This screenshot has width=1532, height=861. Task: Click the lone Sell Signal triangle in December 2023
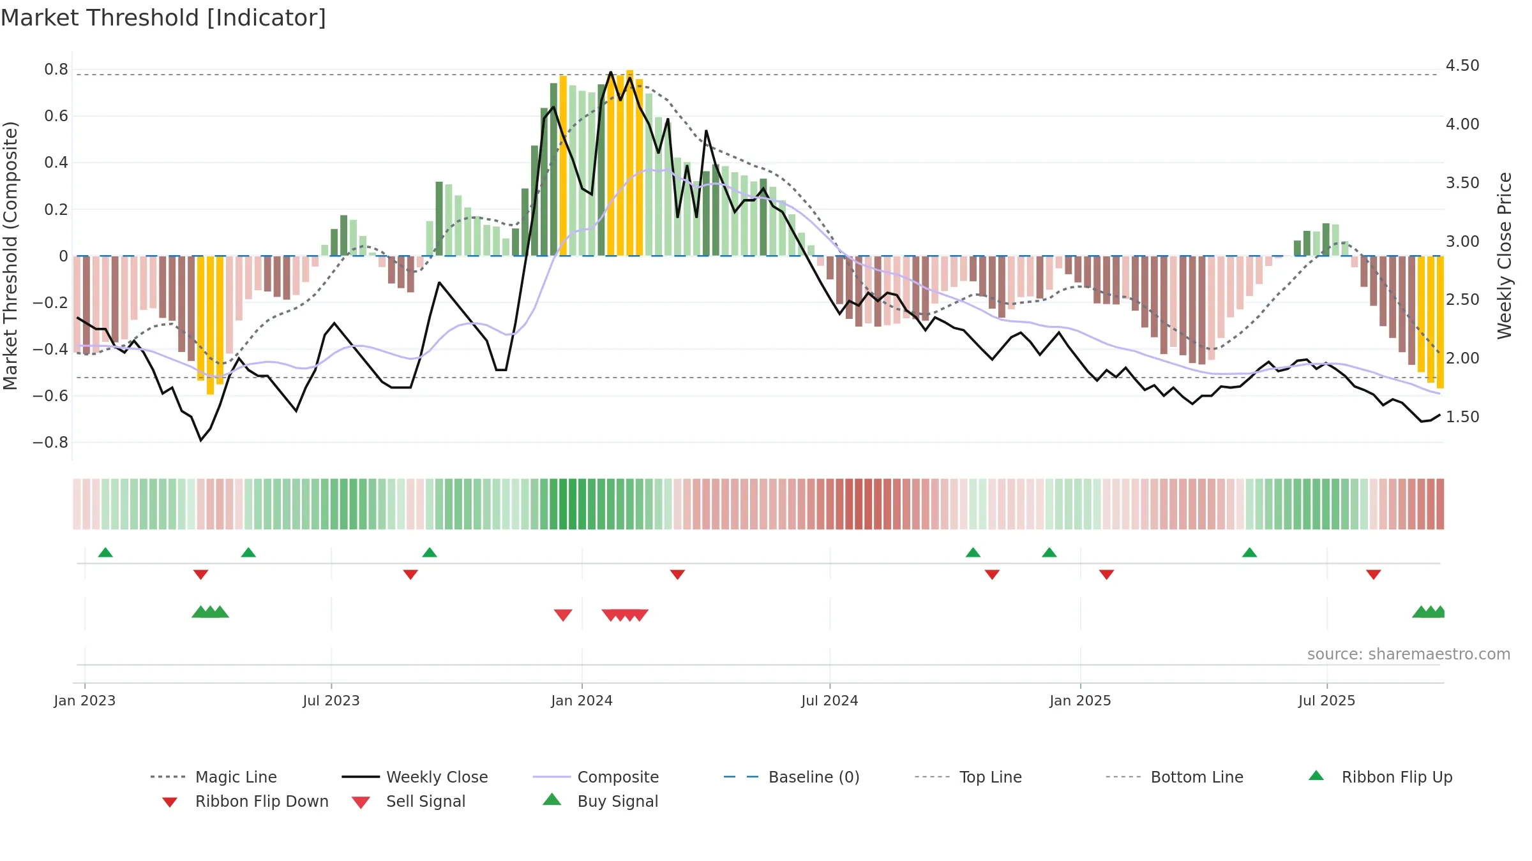click(x=563, y=615)
